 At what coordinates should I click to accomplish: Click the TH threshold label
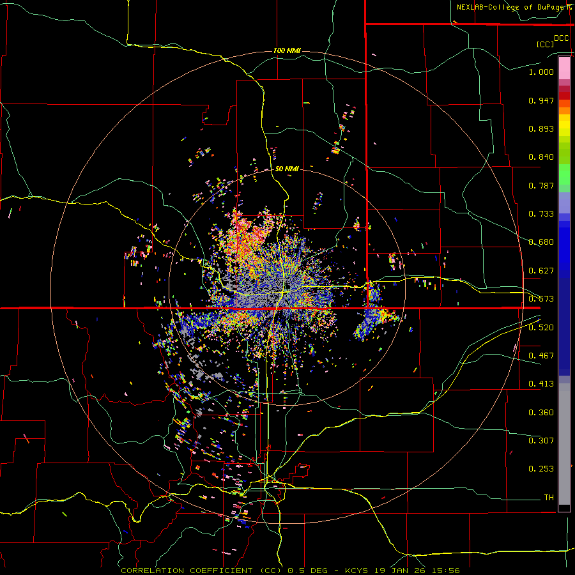549,498
